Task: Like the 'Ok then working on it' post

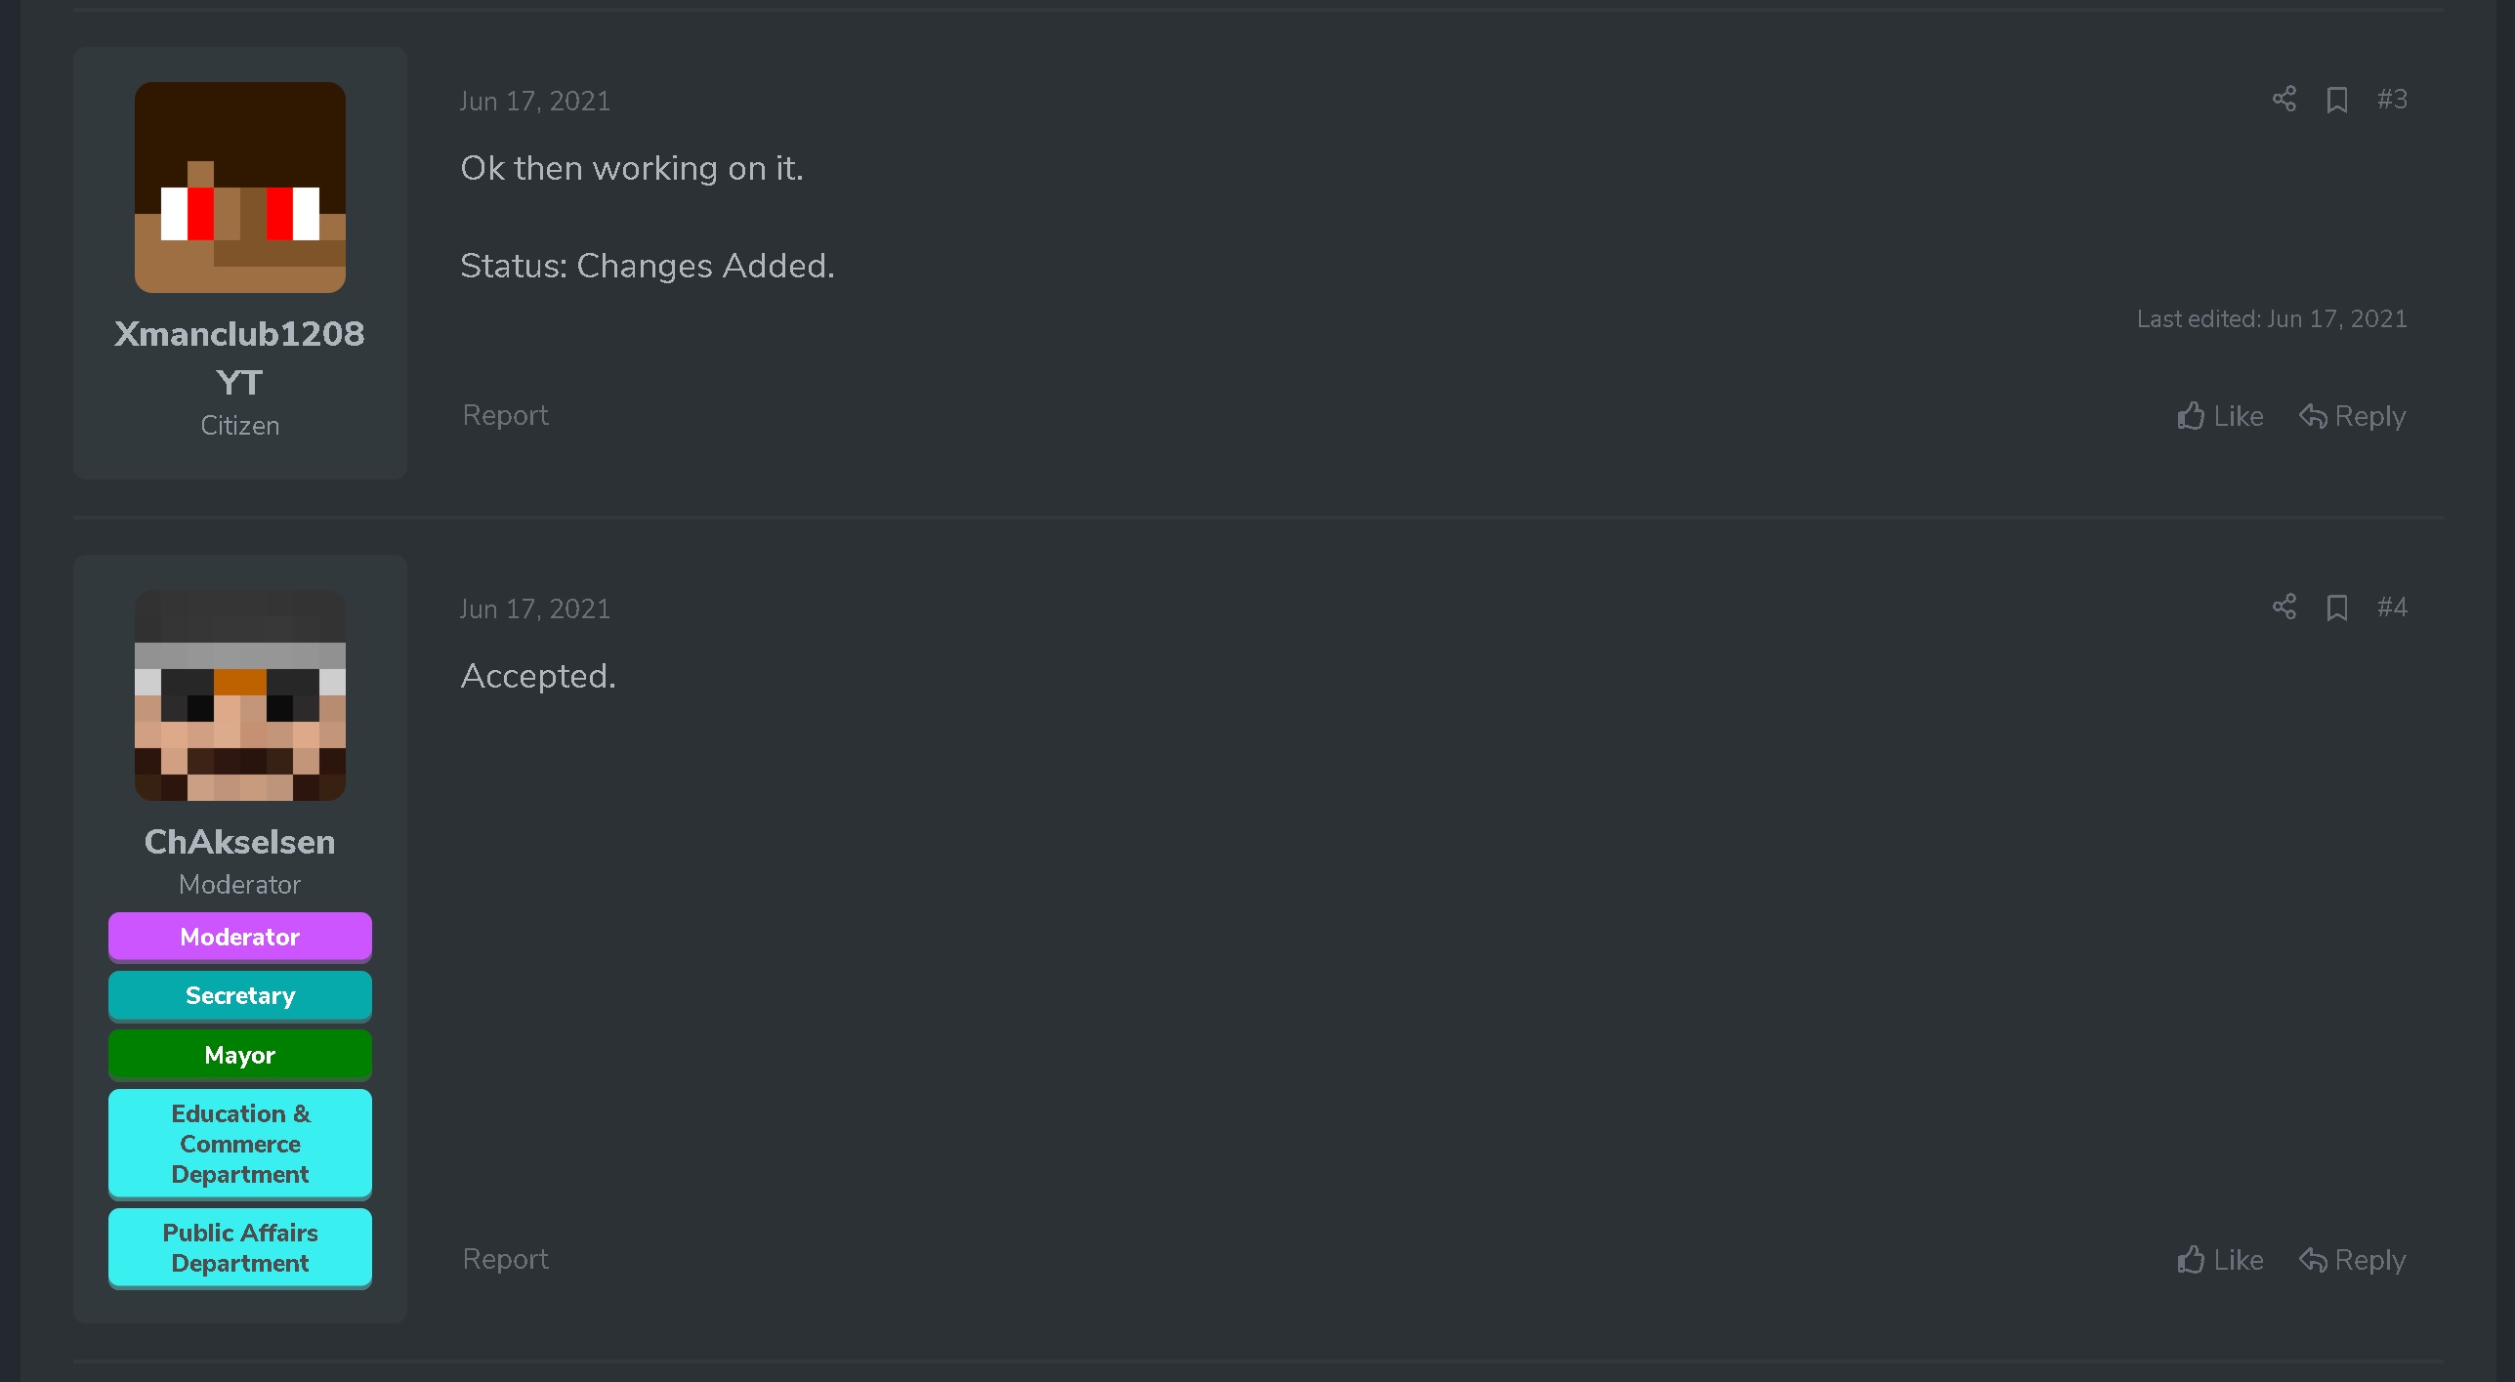Action: (2219, 416)
